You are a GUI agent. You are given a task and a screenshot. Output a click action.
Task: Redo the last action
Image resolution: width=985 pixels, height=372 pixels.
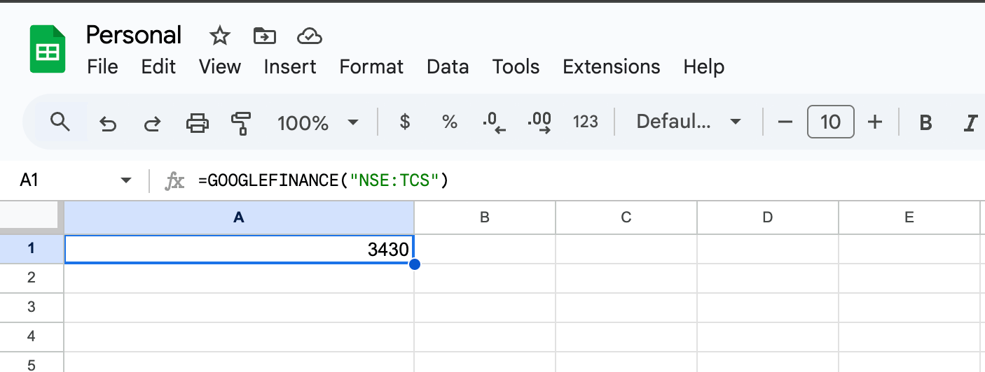152,123
